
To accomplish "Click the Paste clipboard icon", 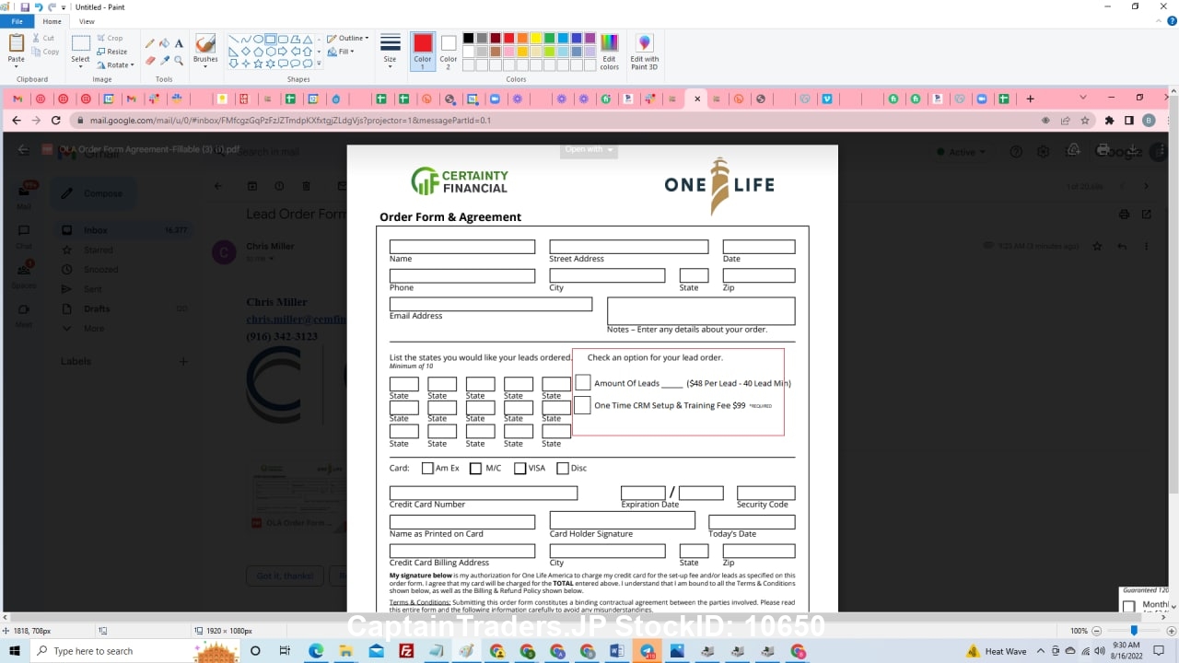I will coord(16,42).
